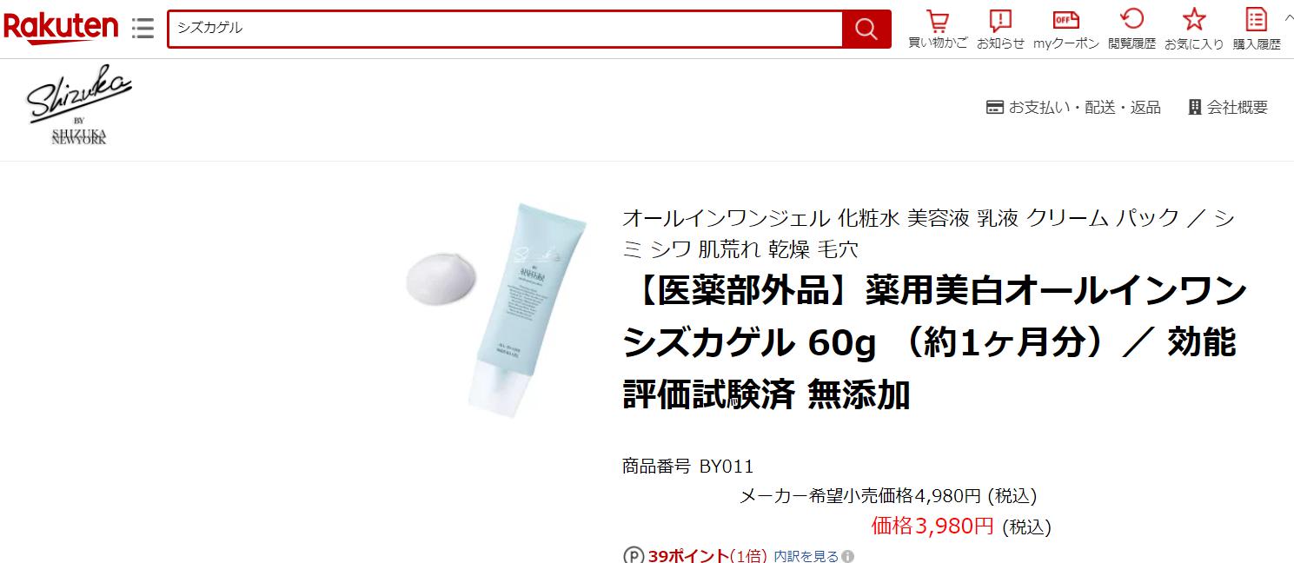Click the red 価格3,980円 price text
Screen dimensions: 1294x563
[x=932, y=525]
